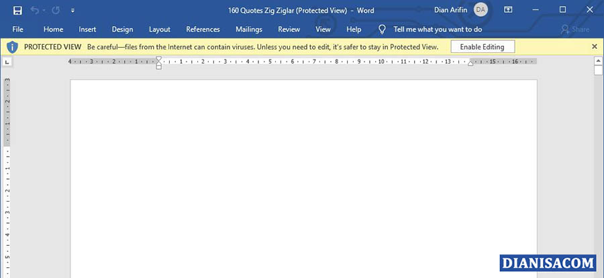Click Tell me what you want to do
The image size is (604, 278).
click(438, 29)
